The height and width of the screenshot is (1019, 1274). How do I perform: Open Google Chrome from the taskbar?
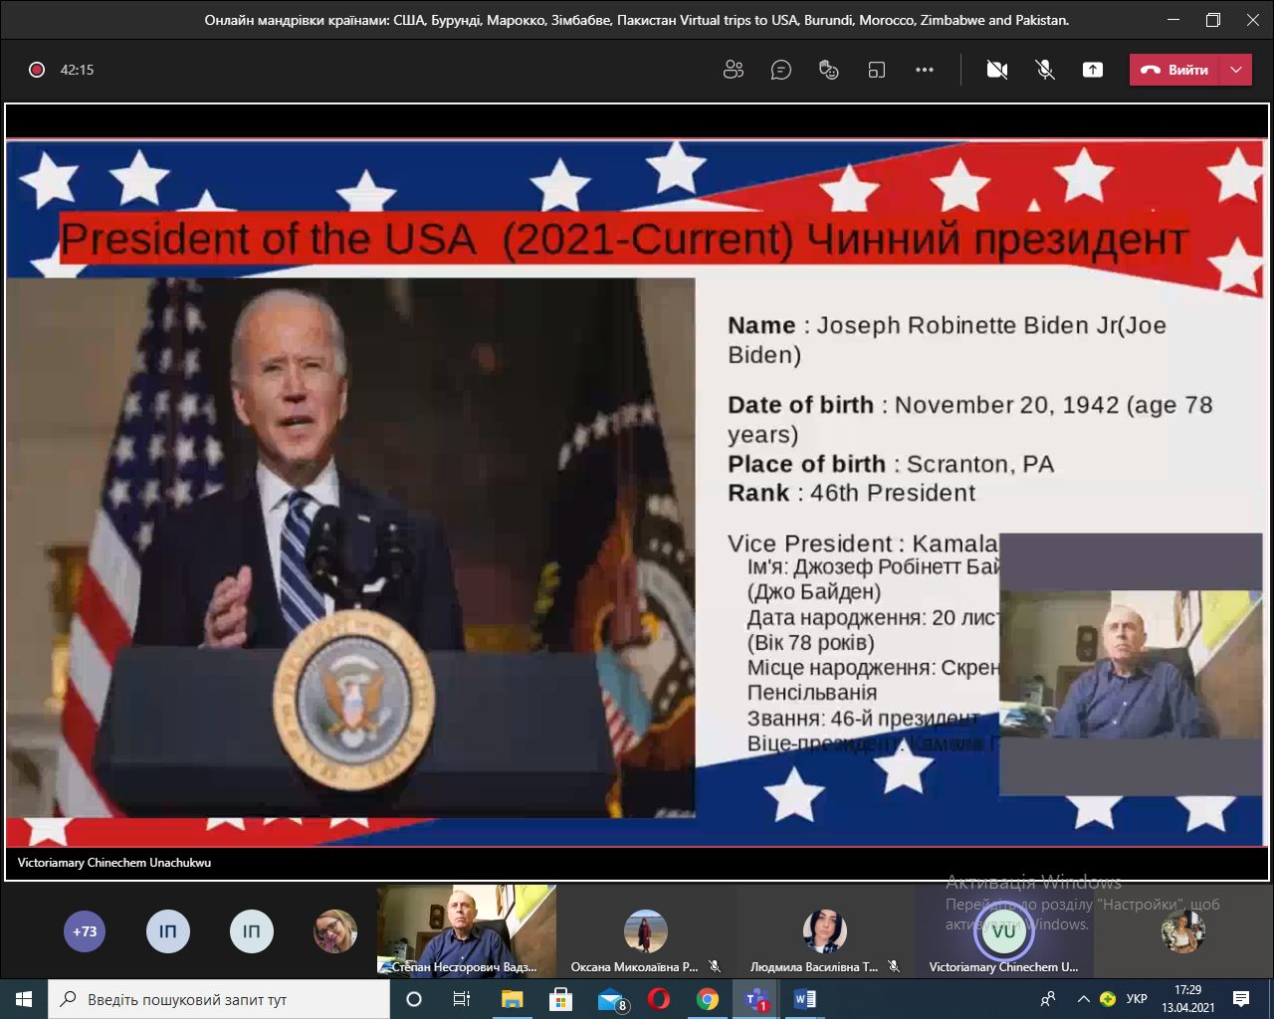click(708, 999)
